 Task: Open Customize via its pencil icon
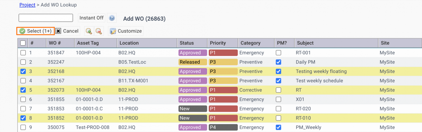pos(113,31)
